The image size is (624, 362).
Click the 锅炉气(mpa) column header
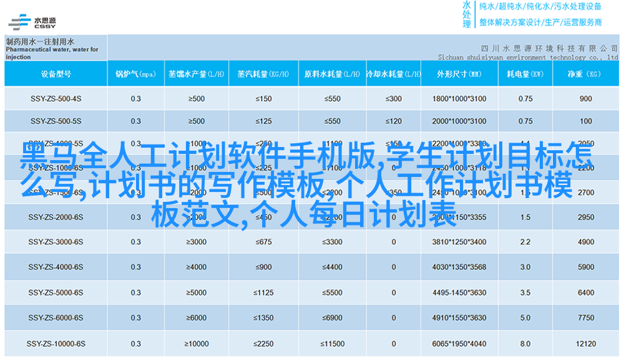pos(135,74)
